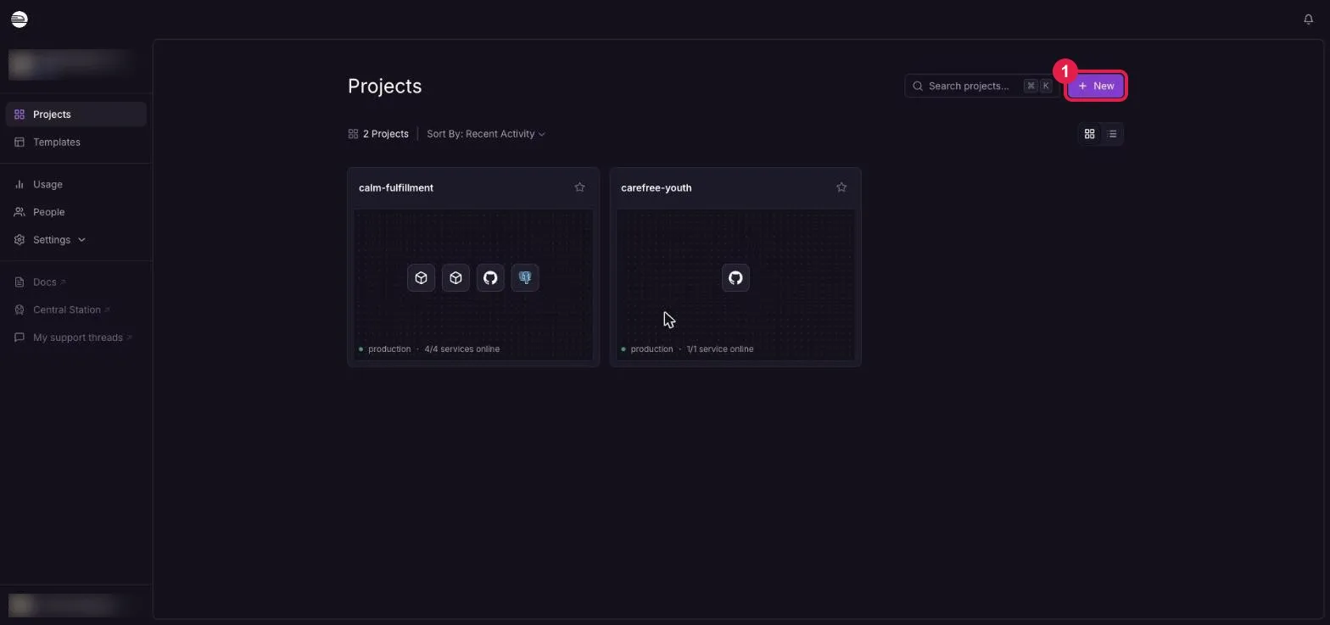Open Sort By: Recent Activity dropdown

(486, 134)
